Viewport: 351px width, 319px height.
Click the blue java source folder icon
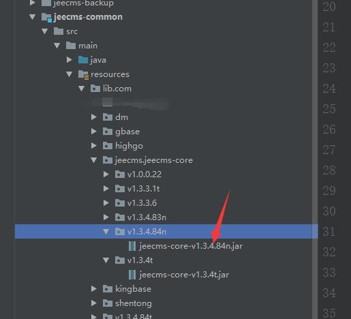coord(83,60)
